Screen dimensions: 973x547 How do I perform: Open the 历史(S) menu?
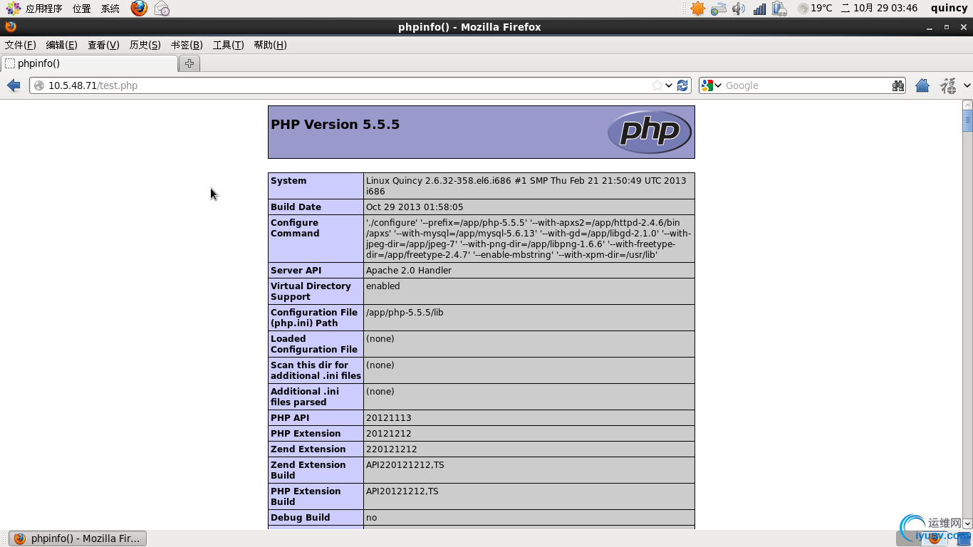[x=145, y=45]
